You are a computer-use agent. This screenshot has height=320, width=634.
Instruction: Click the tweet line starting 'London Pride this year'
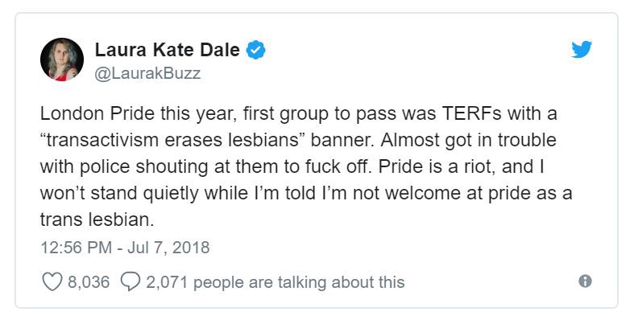(x=298, y=114)
